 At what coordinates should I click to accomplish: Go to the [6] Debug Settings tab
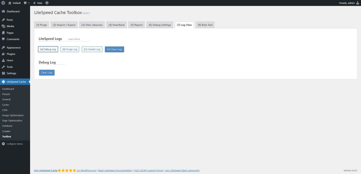(160, 25)
